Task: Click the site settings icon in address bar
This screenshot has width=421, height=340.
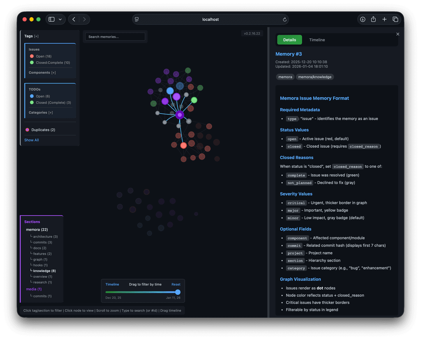Action: 137,20
